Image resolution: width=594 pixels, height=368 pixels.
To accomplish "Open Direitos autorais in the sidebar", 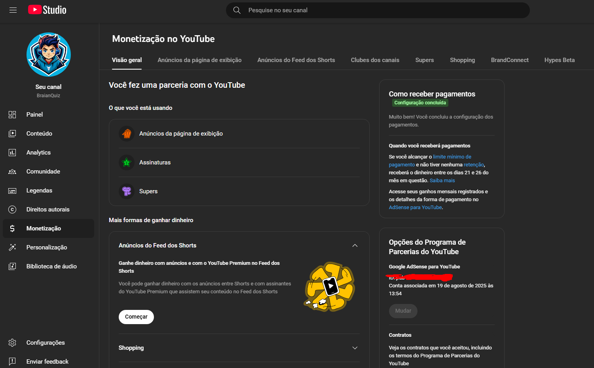I will click(x=49, y=209).
